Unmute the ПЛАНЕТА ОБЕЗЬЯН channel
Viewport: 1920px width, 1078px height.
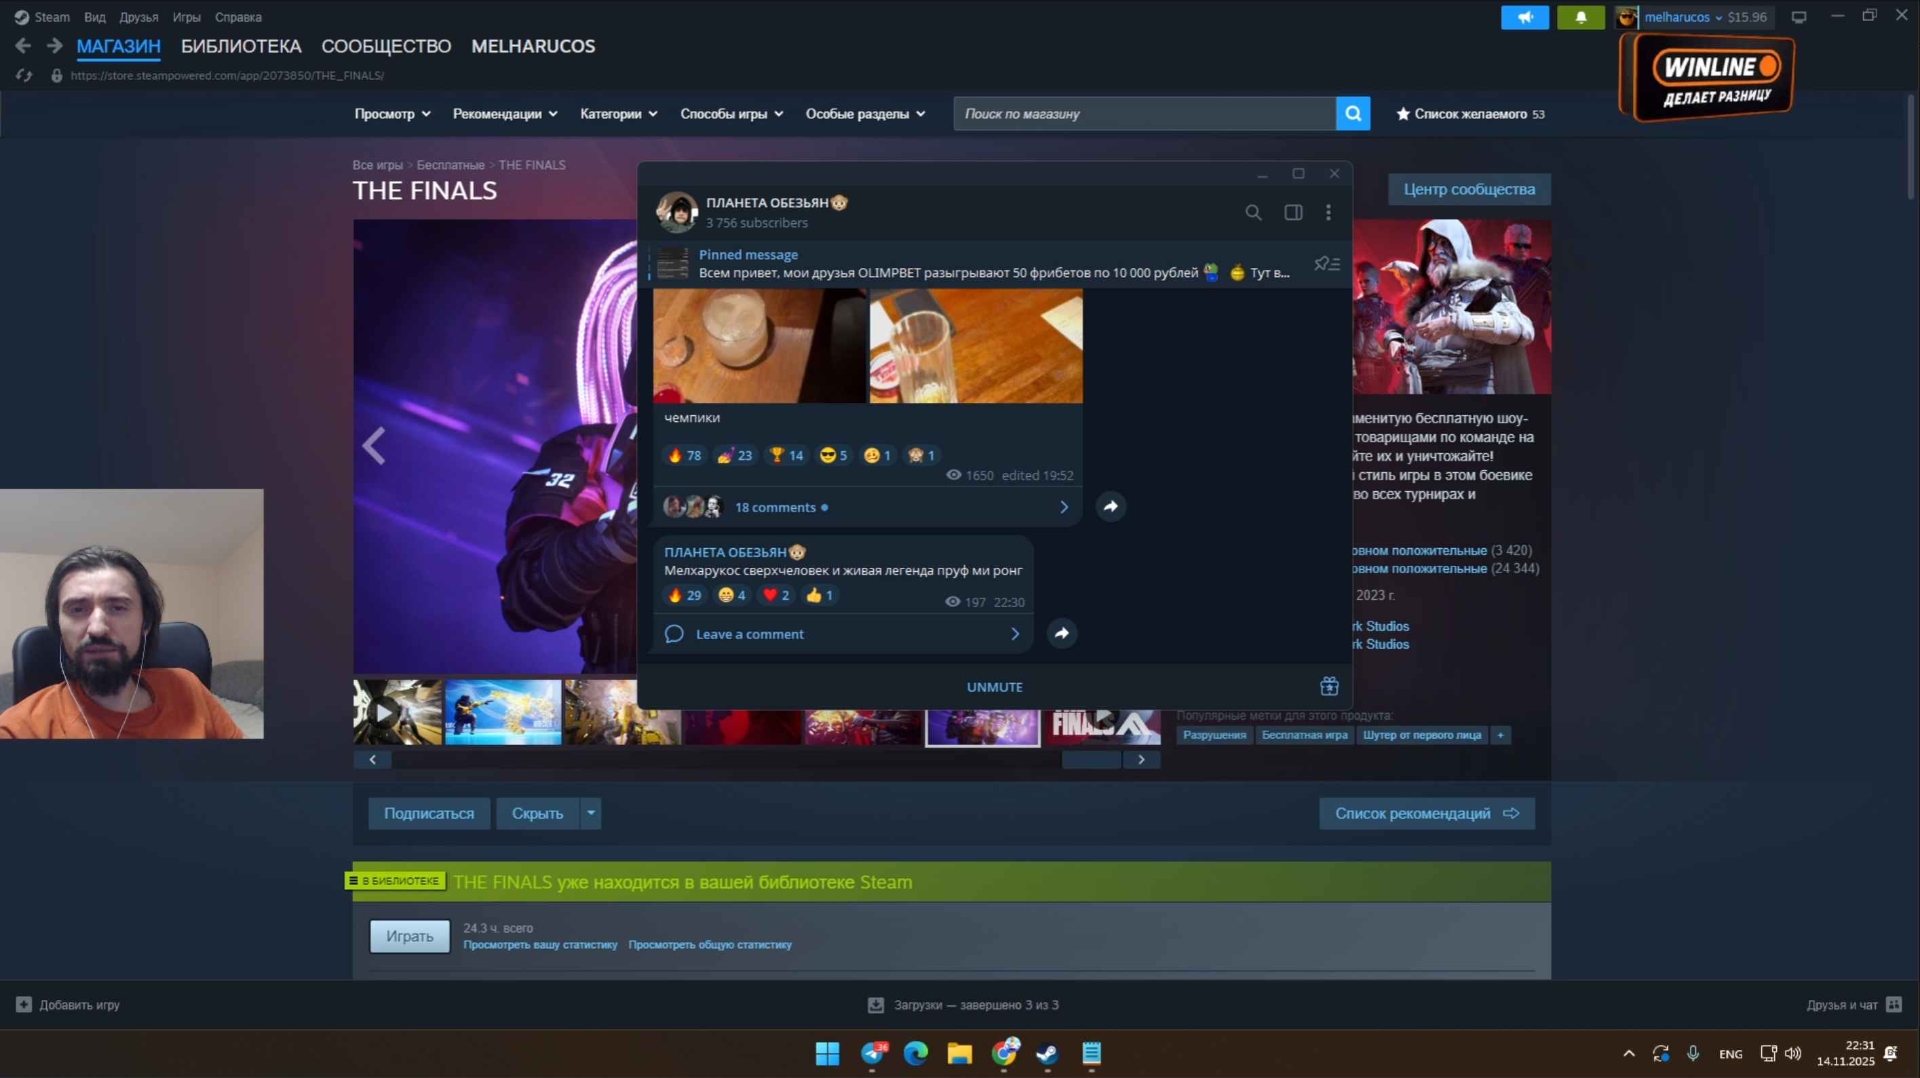[995, 687]
